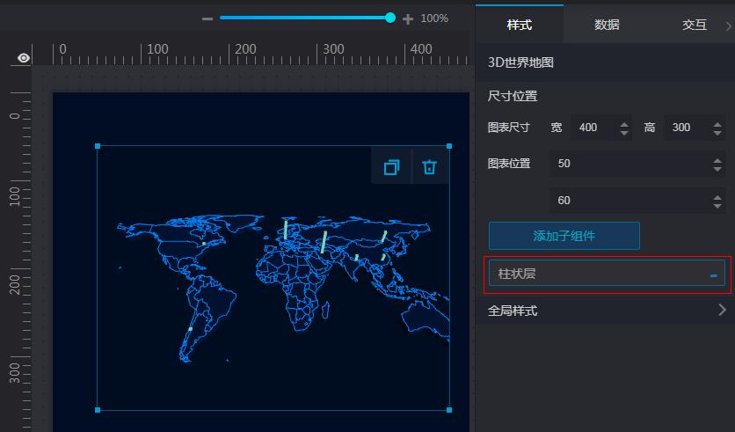Click the tab overflow arrow after 交互
Viewport: 735px width, 432px height.
(x=729, y=26)
